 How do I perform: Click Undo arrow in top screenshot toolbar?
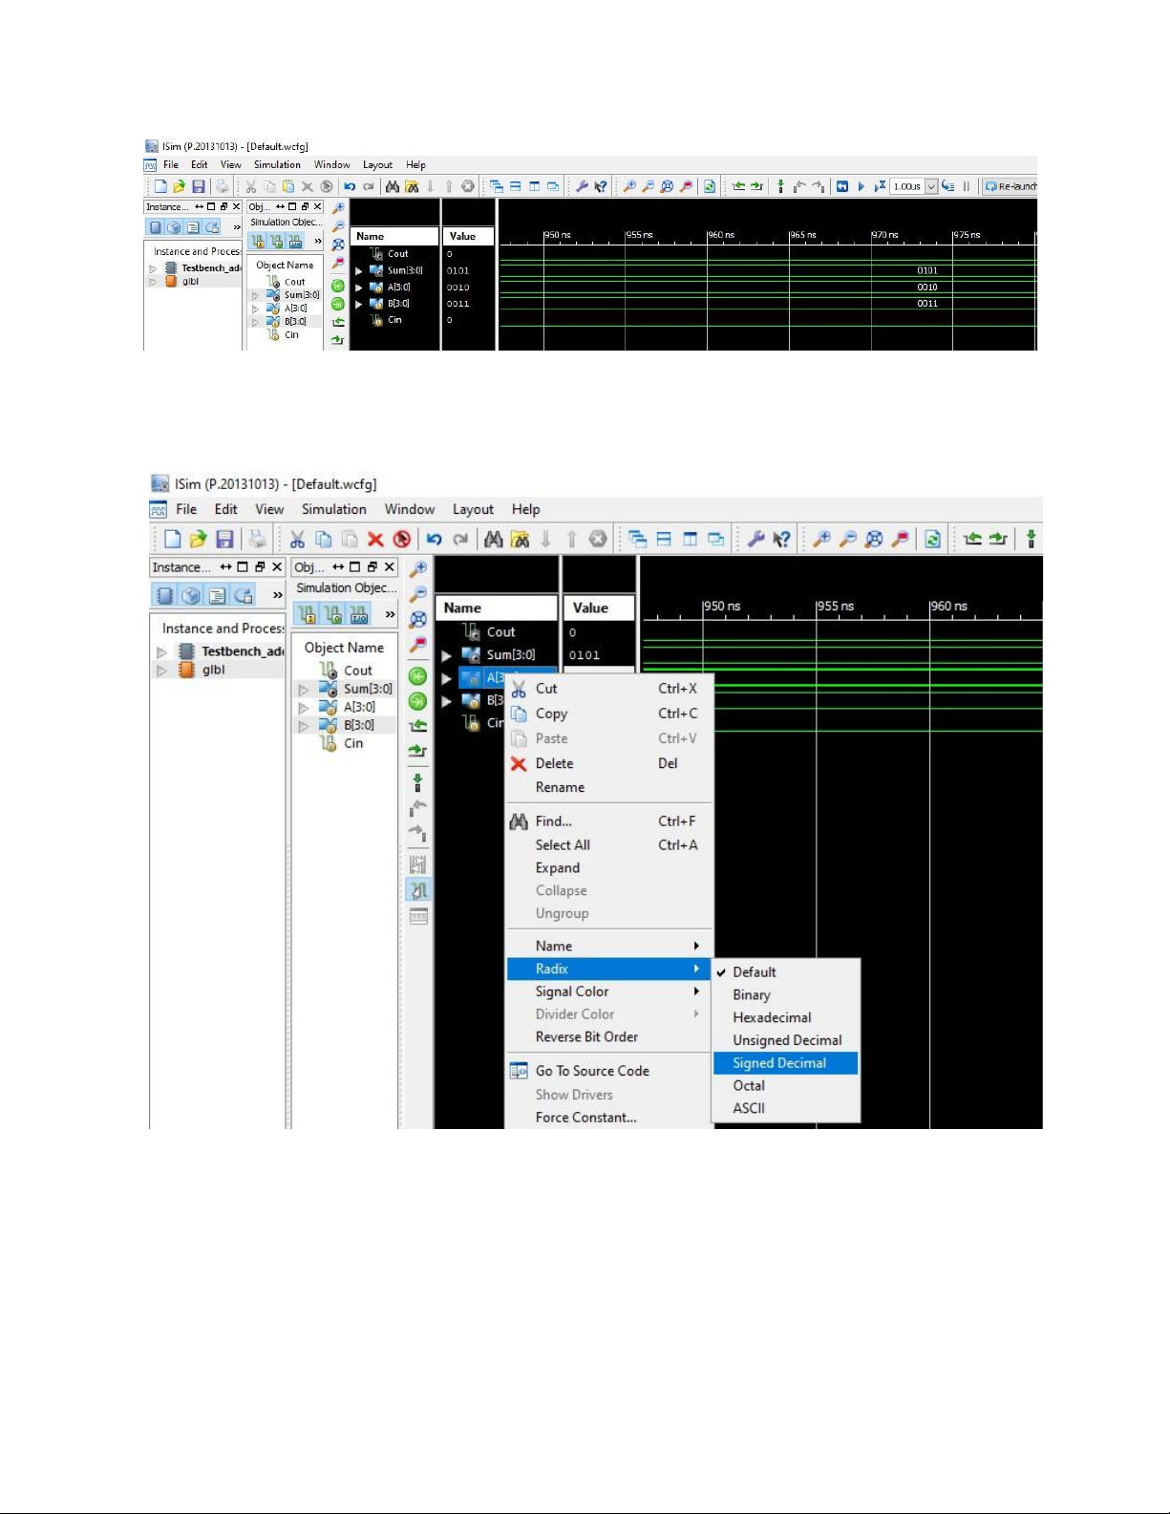[350, 186]
